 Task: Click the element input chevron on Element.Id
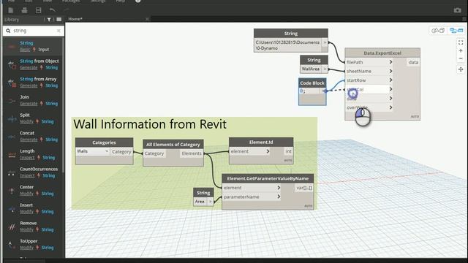[268, 151]
